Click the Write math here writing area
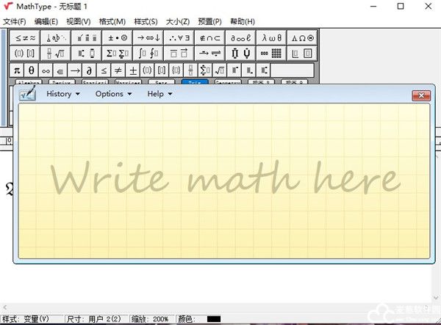This screenshot has height=325, width=441. [223, 180]
